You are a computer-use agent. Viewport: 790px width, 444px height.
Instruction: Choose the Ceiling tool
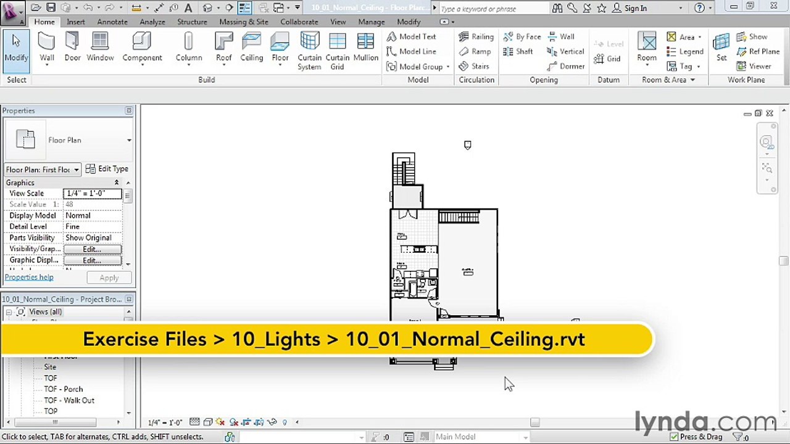251,48
